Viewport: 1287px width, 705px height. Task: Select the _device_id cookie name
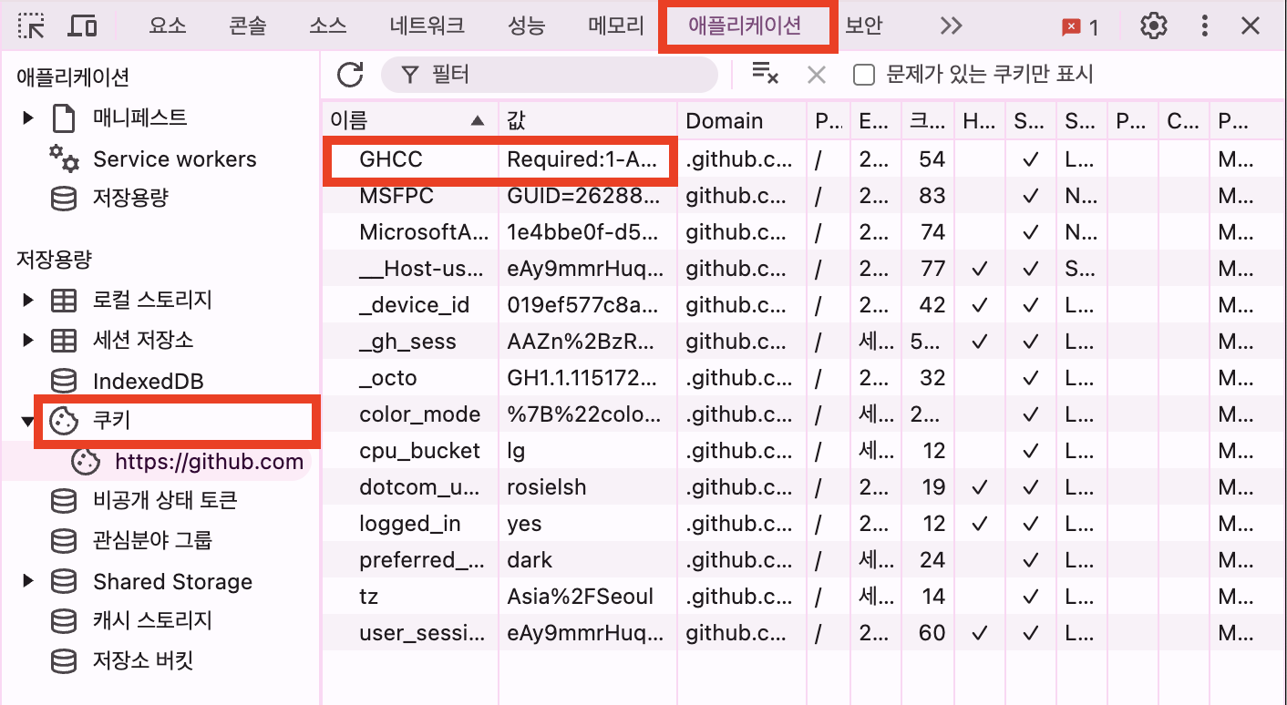point(415,305)
